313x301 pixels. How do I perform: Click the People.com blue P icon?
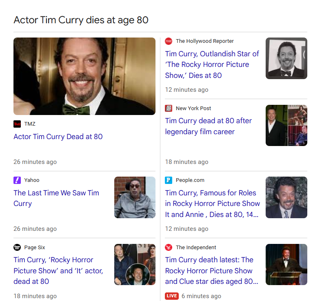point(169,180)
